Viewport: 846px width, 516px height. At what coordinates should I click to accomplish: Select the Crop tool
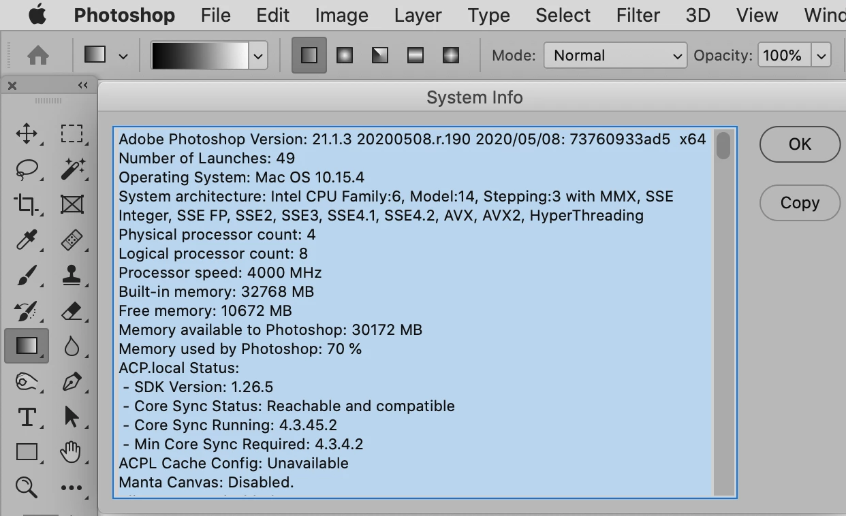(x=27, y=204)
